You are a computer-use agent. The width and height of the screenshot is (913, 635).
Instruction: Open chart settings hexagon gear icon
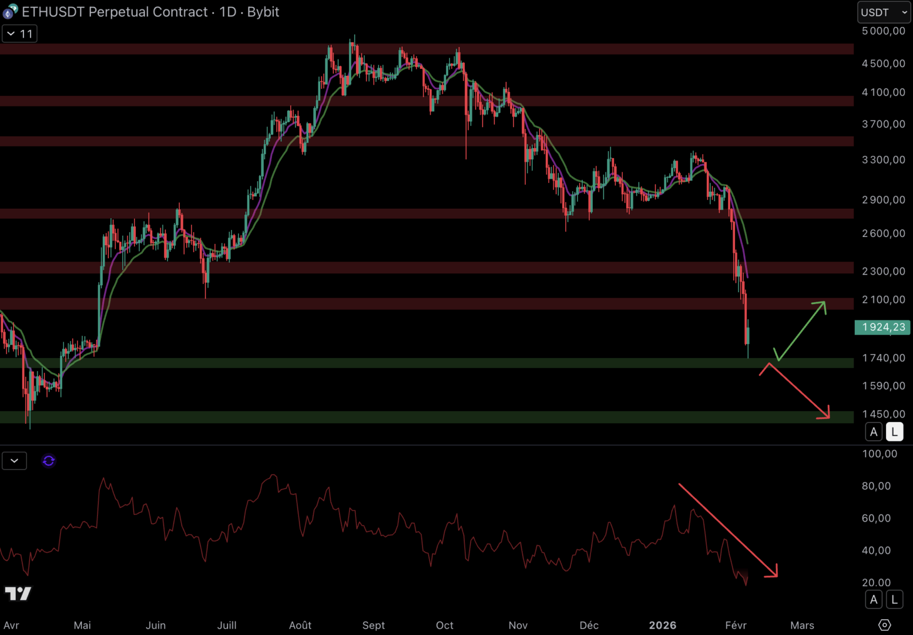(884, 625)
